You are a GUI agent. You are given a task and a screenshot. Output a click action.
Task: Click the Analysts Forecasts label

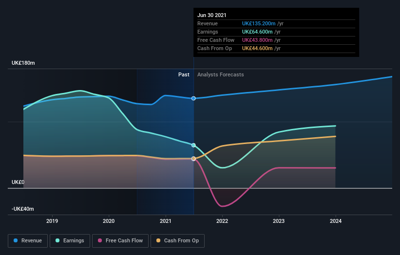[221, 74]
